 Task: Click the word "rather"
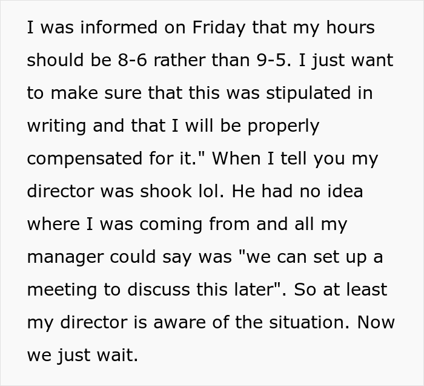tap(179, 60)
